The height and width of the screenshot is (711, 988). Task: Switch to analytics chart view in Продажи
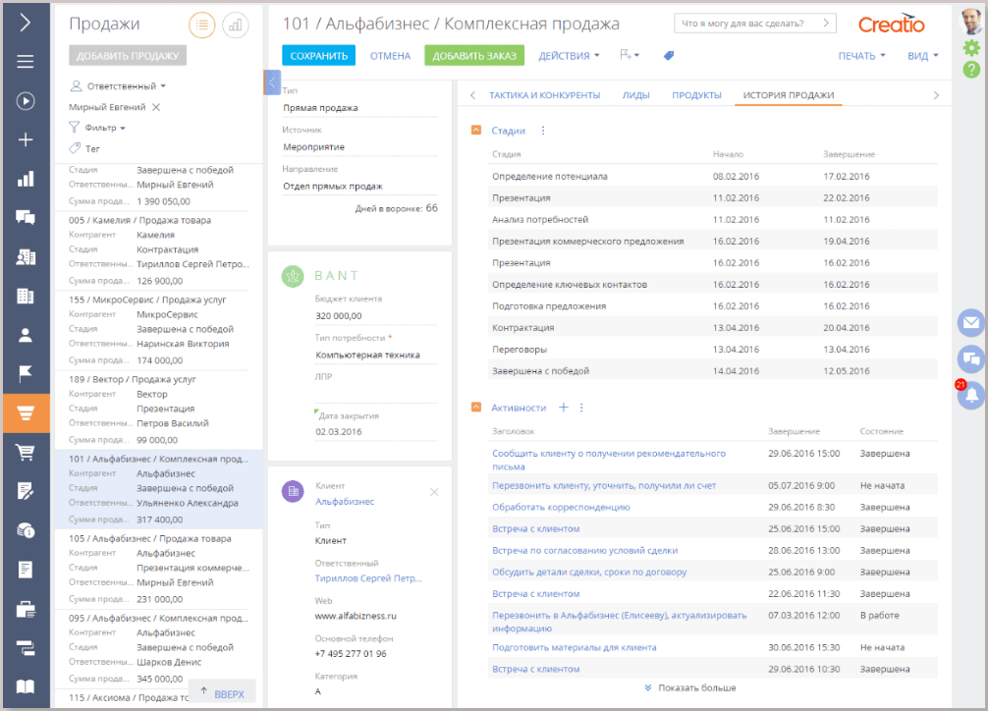[x=235, y=26]
